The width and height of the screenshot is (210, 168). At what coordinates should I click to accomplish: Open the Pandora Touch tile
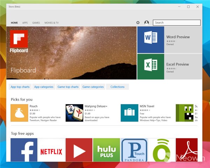point(134,150)
